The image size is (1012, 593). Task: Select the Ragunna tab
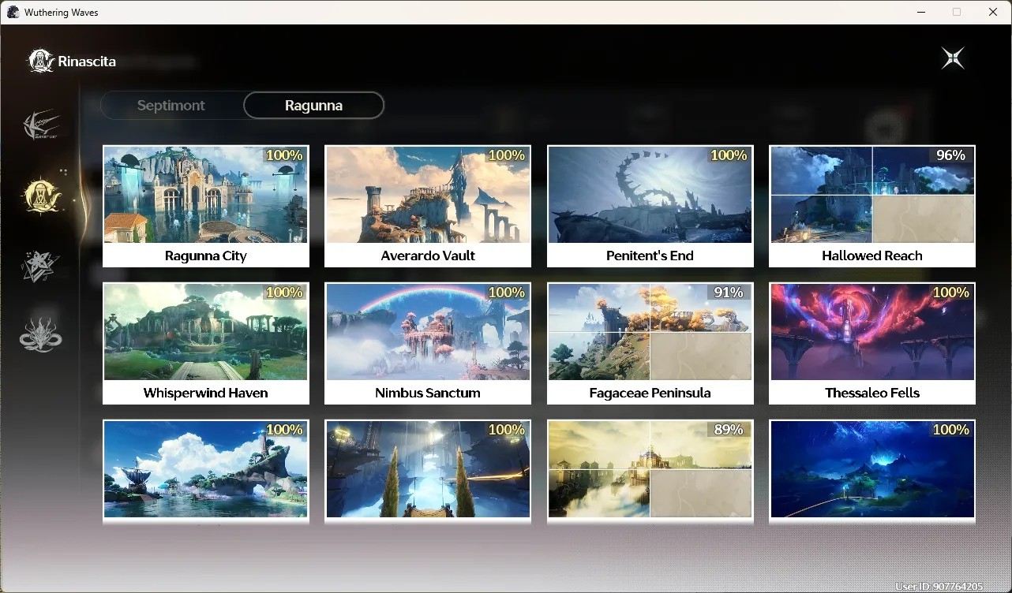pos(313,105)
